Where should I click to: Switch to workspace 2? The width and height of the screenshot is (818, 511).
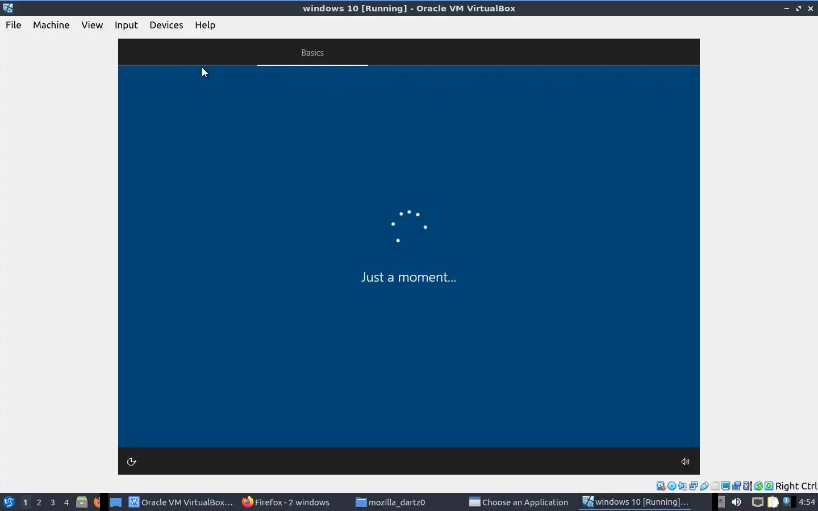click(39, 502)
